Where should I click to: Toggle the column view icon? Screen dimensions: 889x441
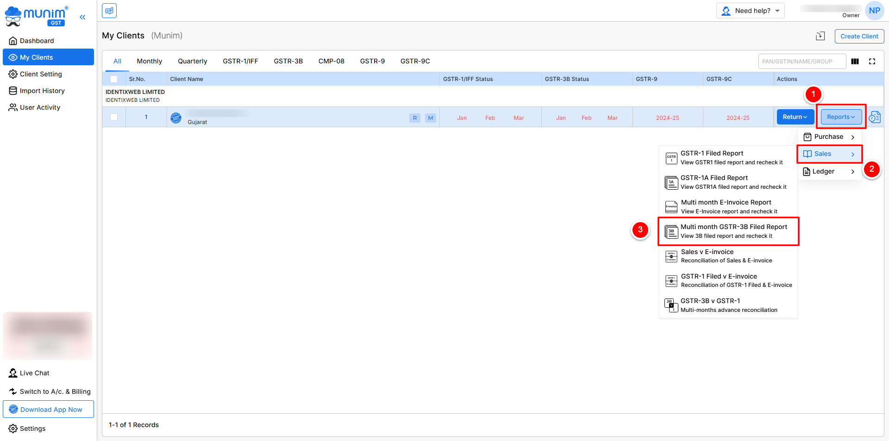coord(855,62)
